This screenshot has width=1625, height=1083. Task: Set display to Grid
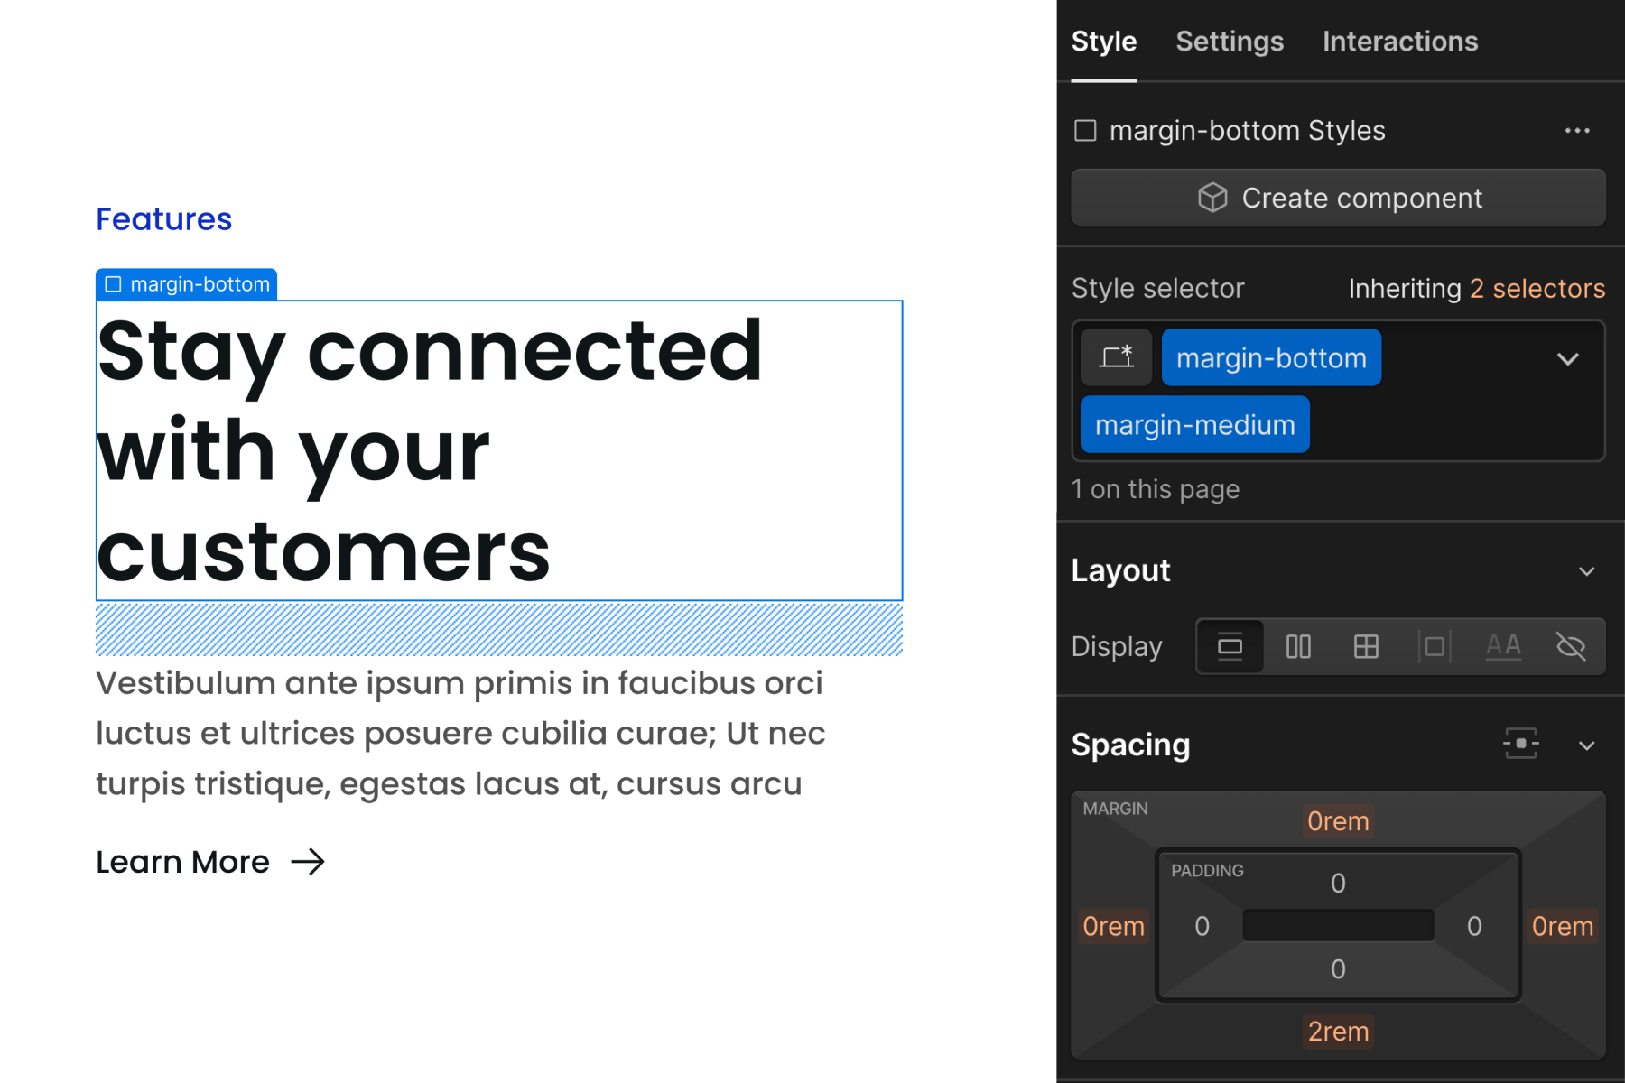click(1366, 646)
